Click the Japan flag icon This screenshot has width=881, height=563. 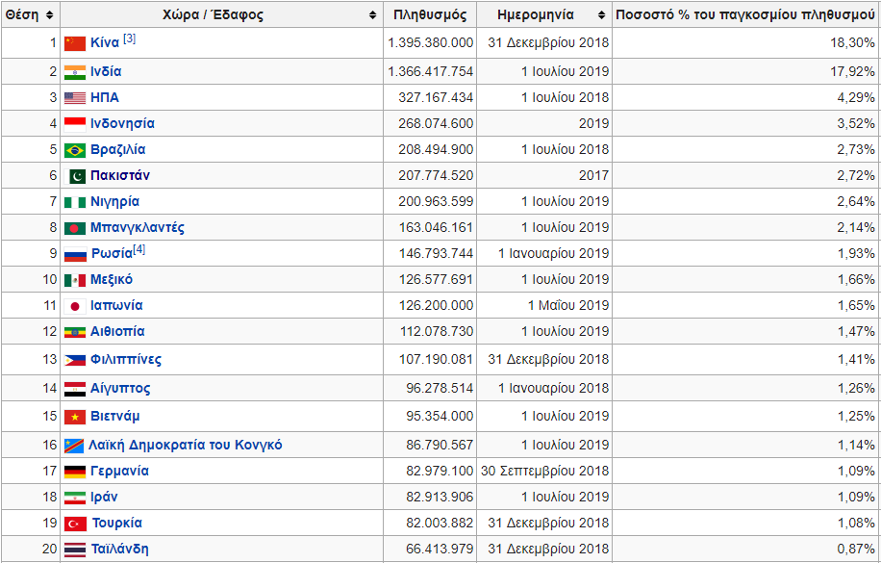tap(75, 306)
